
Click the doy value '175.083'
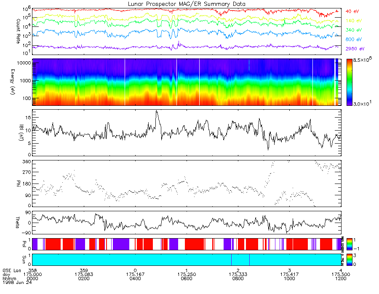84,275
